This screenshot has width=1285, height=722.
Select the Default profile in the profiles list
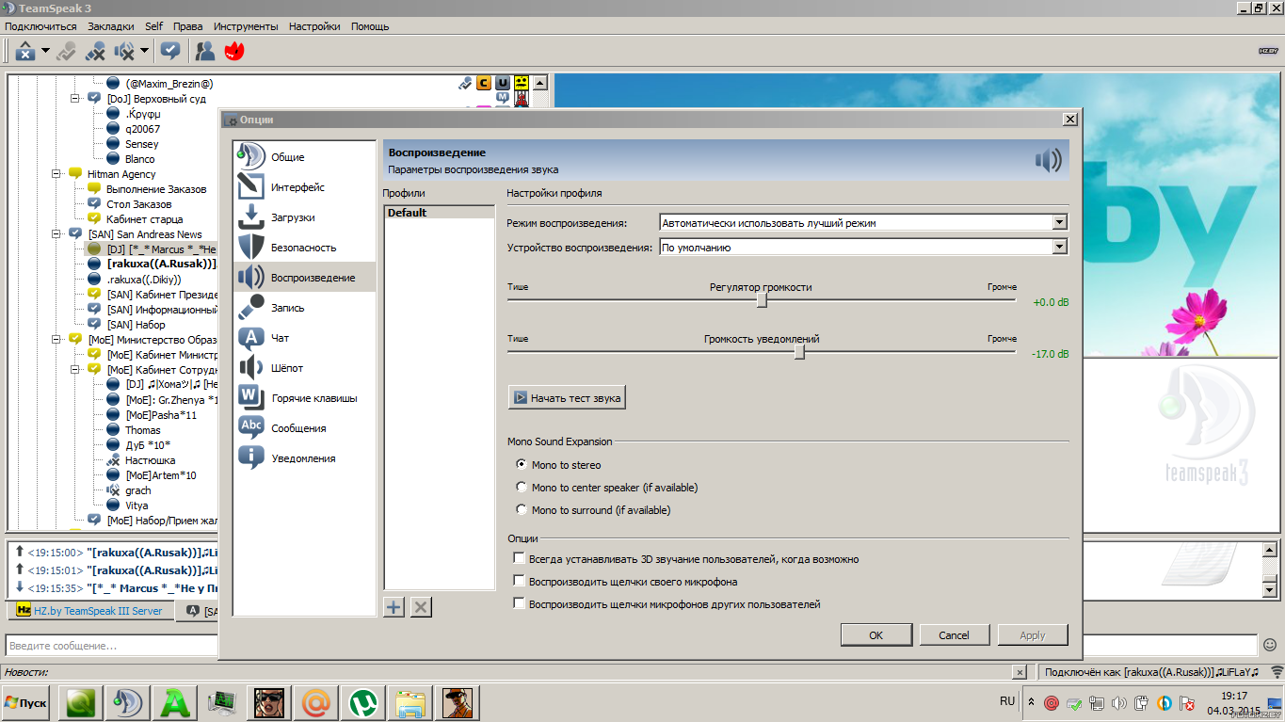point(439,213)
